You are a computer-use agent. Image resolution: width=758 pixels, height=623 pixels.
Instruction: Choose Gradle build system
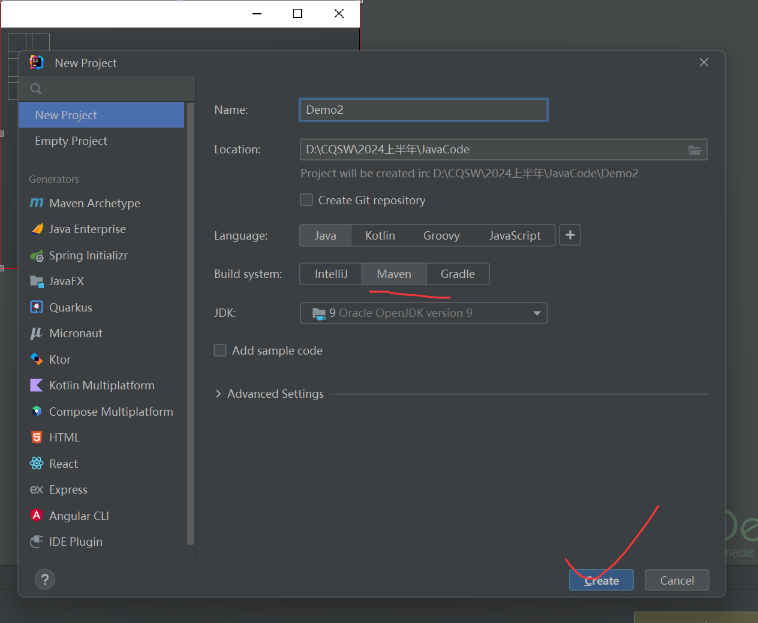(458, 274)
